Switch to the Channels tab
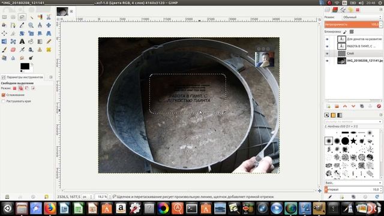The image size is (384, 216). click(335, 10)
